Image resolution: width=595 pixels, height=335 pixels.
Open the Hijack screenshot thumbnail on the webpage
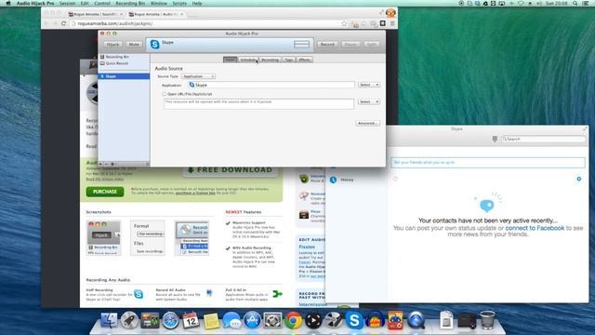point(103,238)
